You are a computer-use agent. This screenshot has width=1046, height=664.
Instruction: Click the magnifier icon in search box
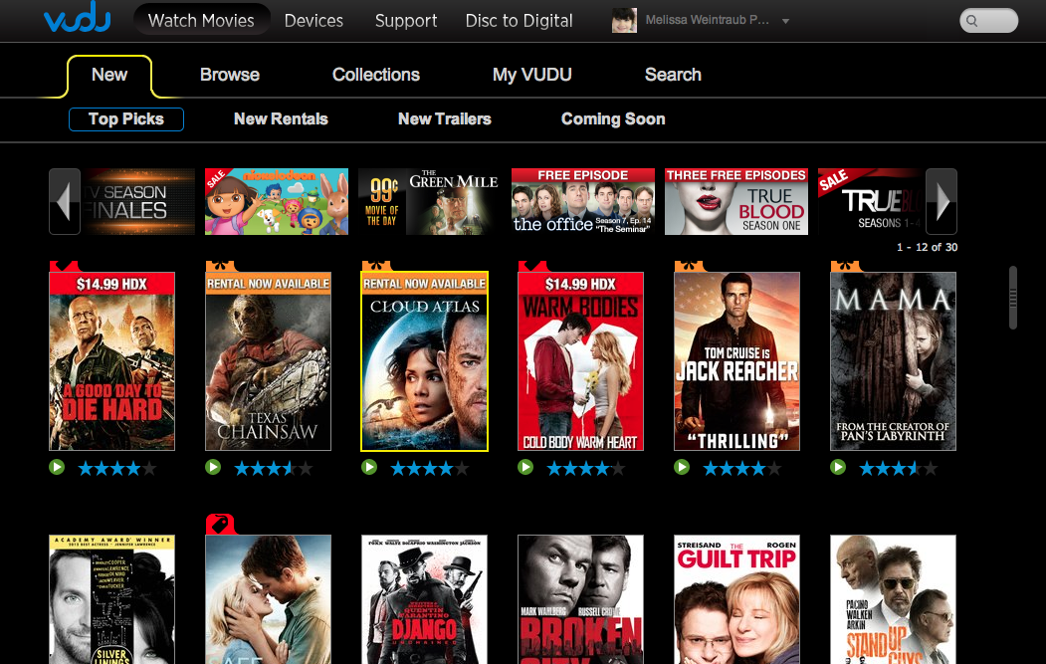tap(972, 21)
